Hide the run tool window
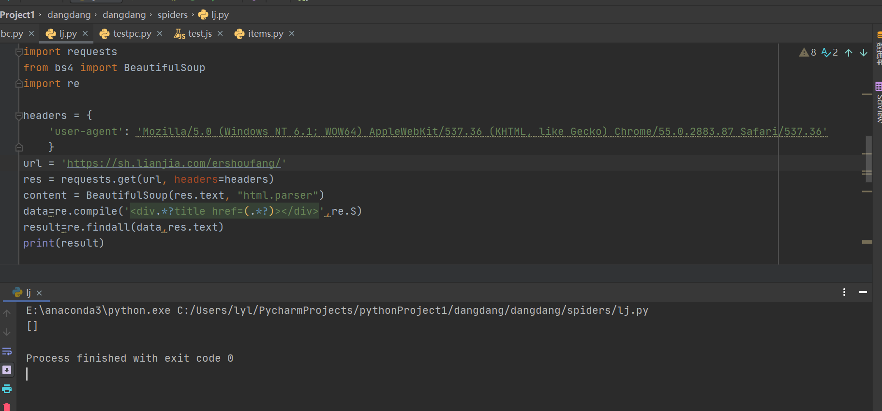This screenshot has height=411, width=882. pyautogui.click(x=863, y=292)
